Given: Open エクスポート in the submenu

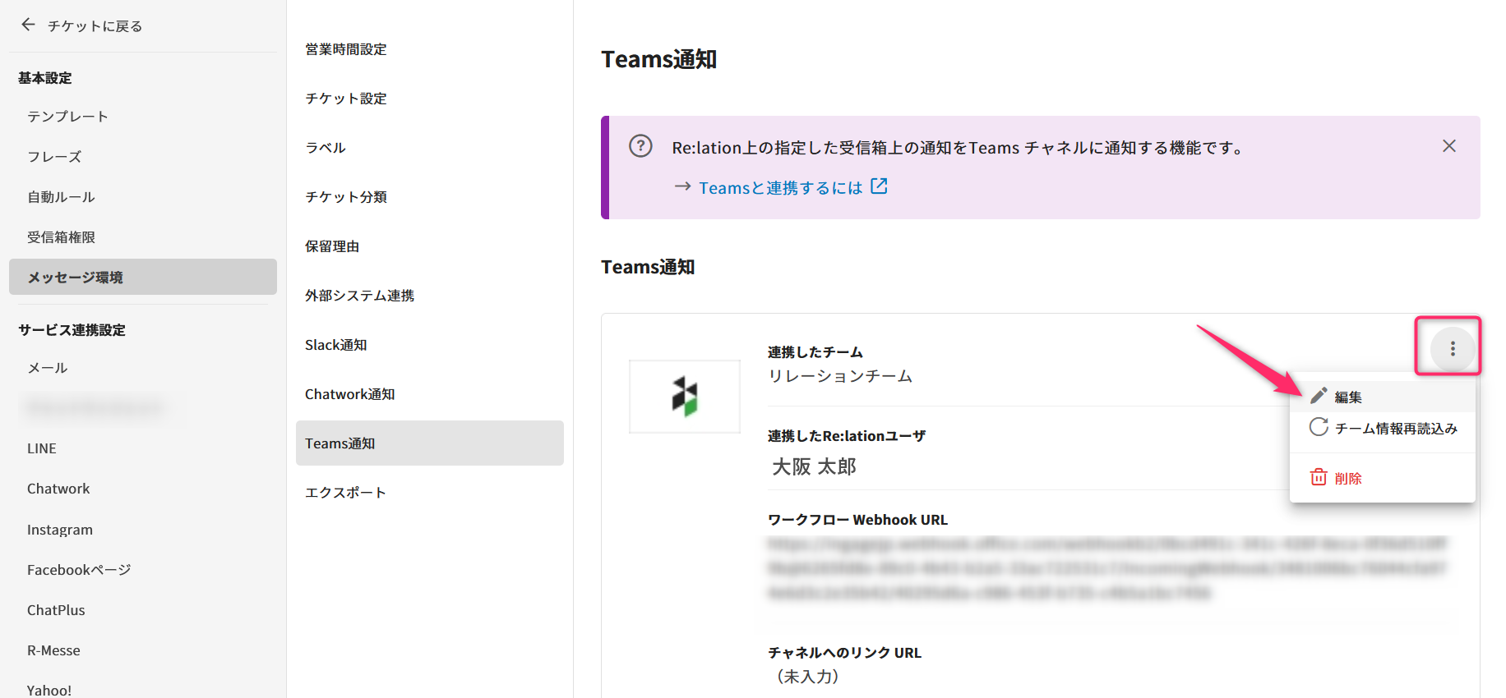Looking at the screenshot, I should (x=345, y=493).
